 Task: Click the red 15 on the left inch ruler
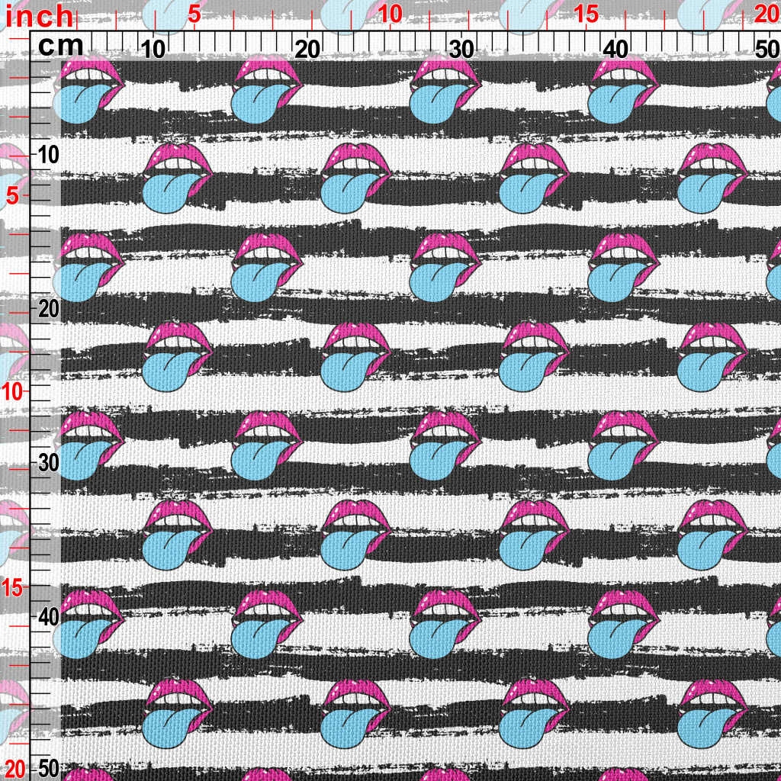[14, 588]
